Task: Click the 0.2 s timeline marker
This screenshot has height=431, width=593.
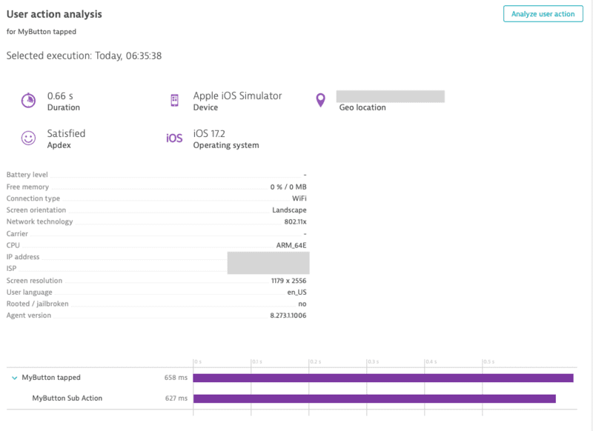Action: pos(315,362)
